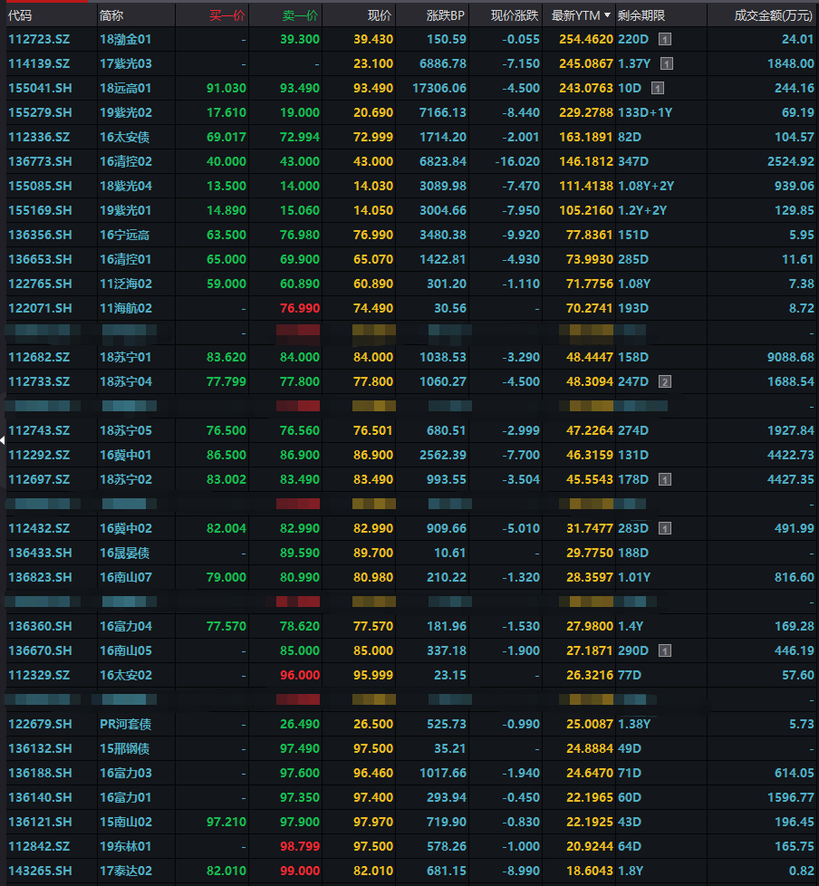The width and height of the screenshot is (819, 886).
Task: Click turnover value 4427.35 for 18苏宁02
Action: [x=791, y=480]
